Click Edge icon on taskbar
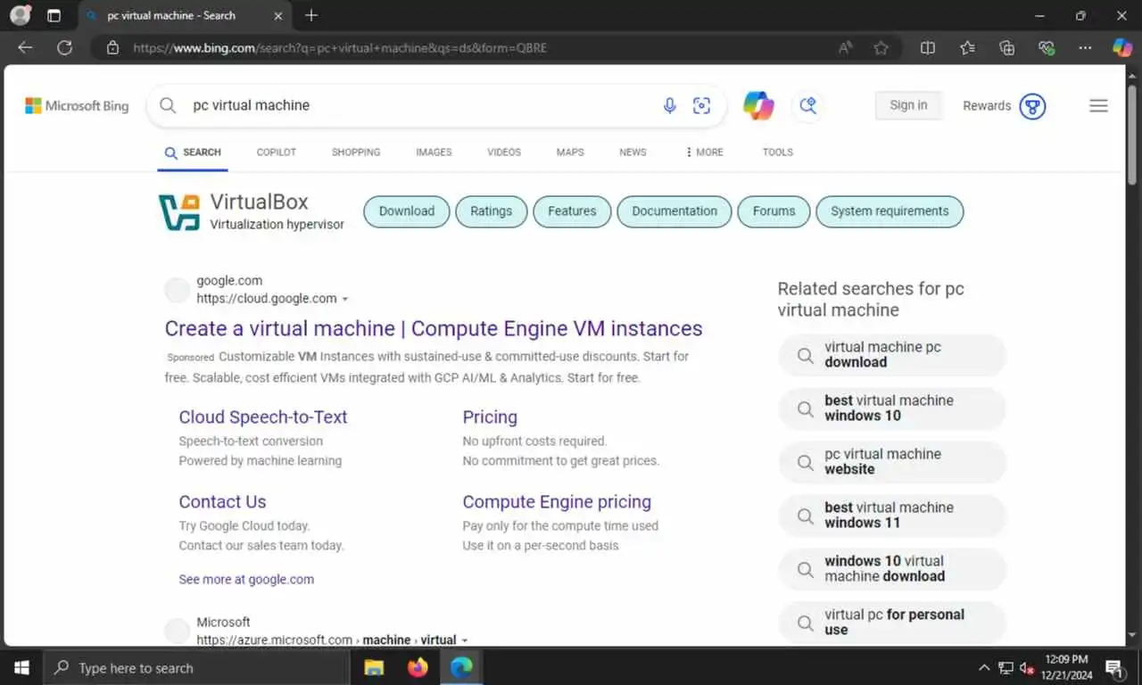Viewport: 1142px width, 685px height. [461, 667]
